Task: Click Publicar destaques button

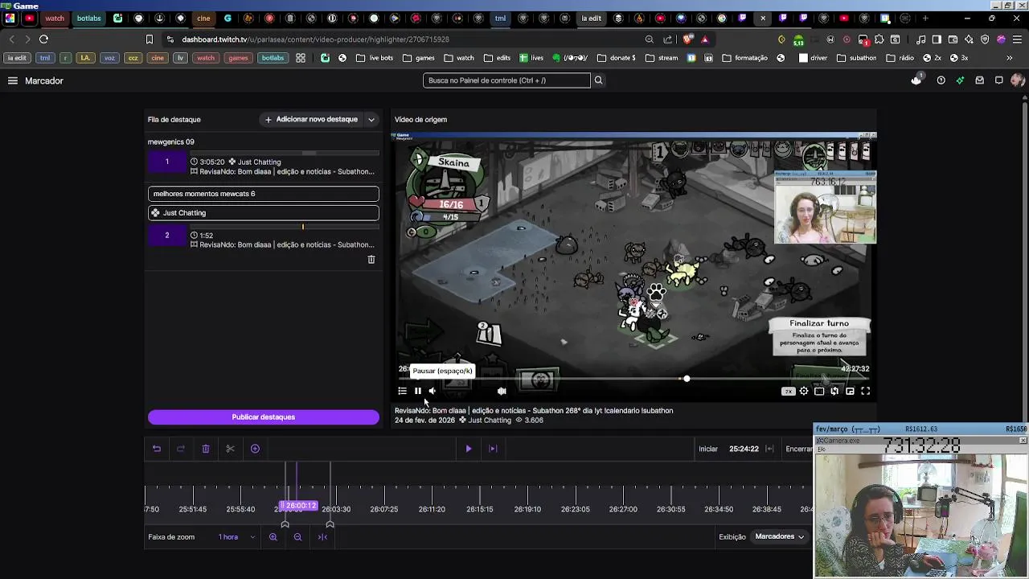Action: pyautogui.click(x=264, y=417)
